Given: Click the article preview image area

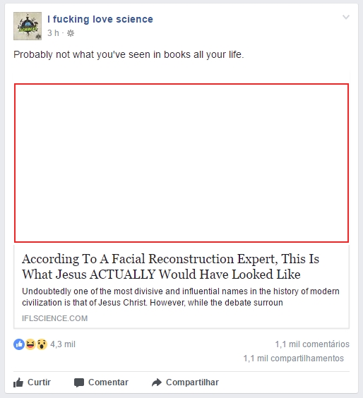Looking at the screenshot, I should 181,163.
